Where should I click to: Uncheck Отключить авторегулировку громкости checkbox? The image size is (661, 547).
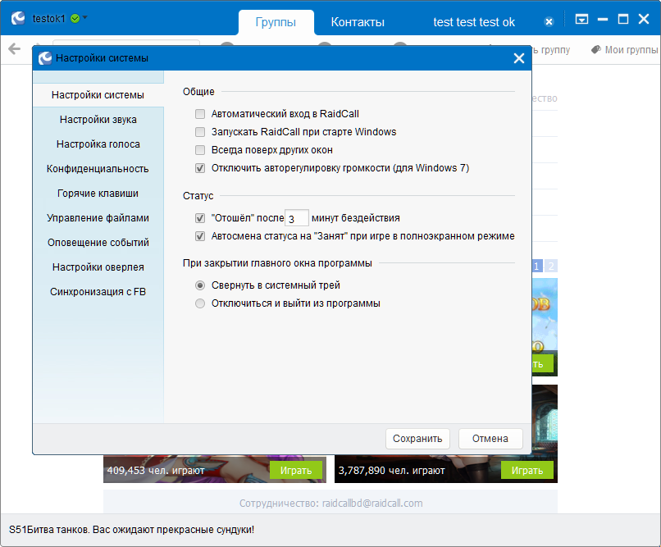200,168
